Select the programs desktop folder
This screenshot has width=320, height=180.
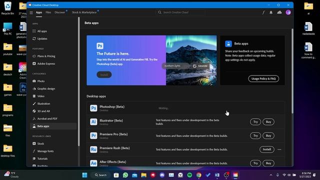[x=8, y=110]
